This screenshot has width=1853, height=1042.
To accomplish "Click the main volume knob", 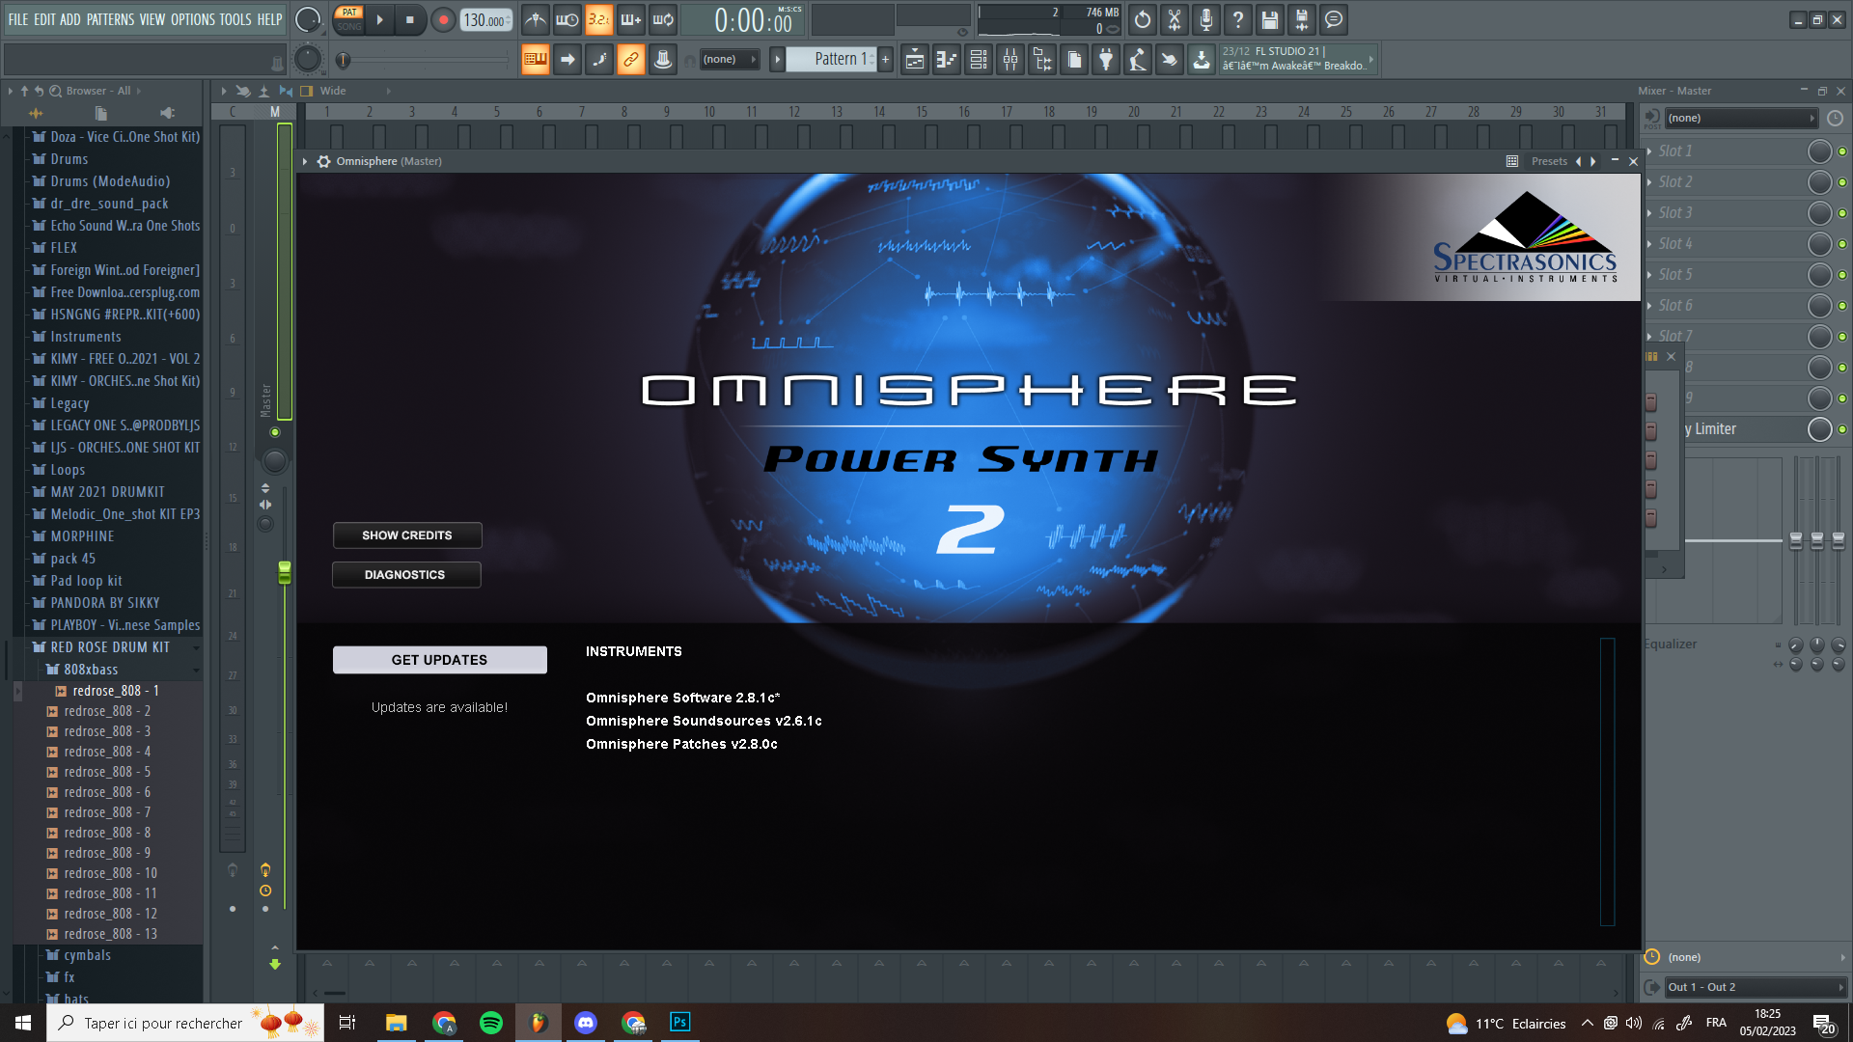I will (307, 19).
